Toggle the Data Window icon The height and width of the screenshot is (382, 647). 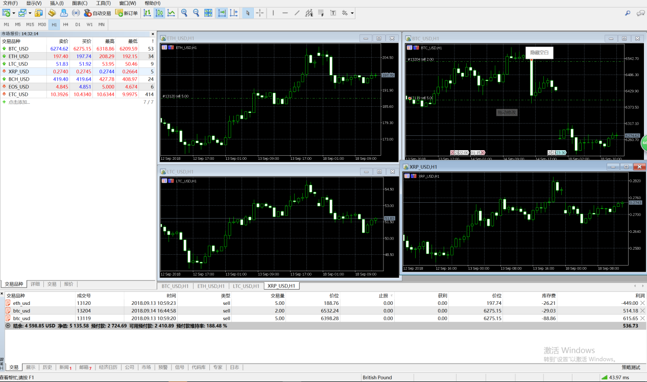pyautogui.click(x=52, y=13)
